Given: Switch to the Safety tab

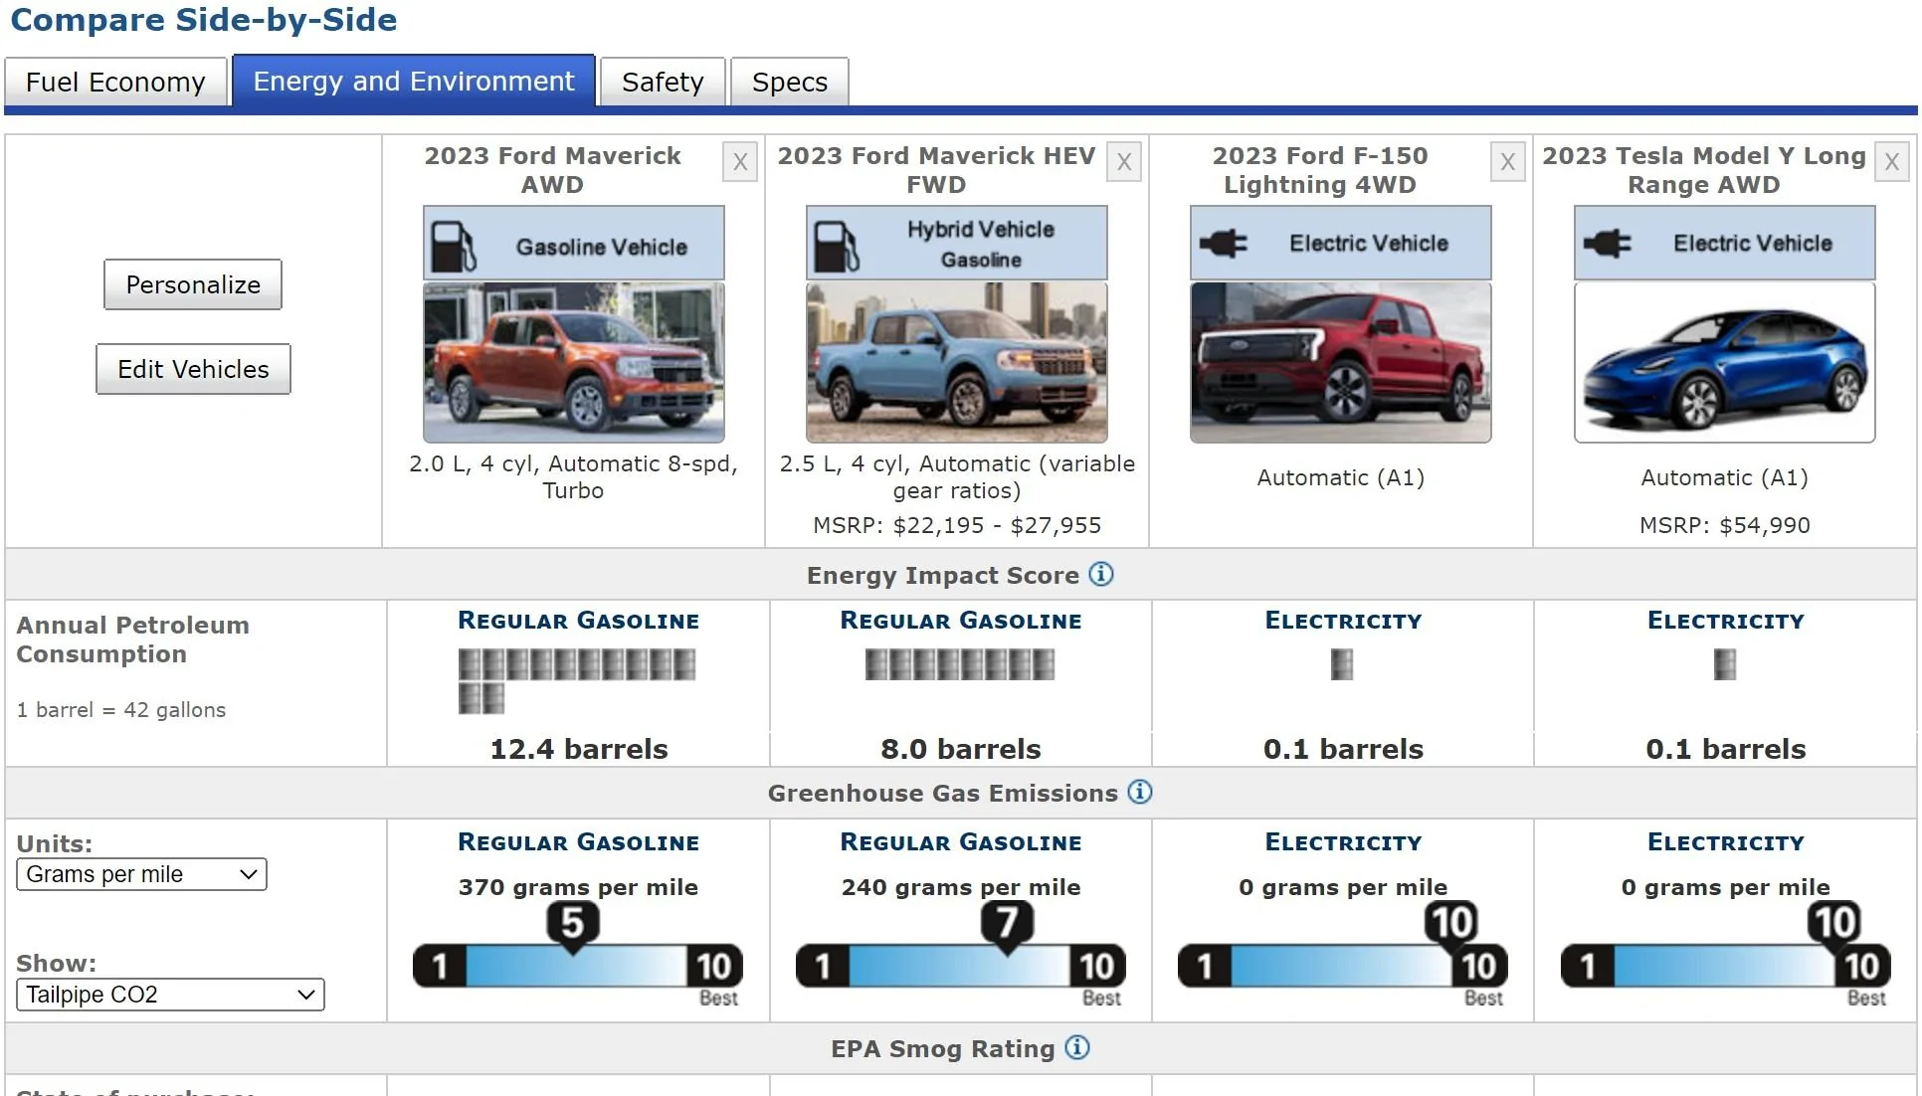Looking at the screenshot, I should click(x=663, y=82).
